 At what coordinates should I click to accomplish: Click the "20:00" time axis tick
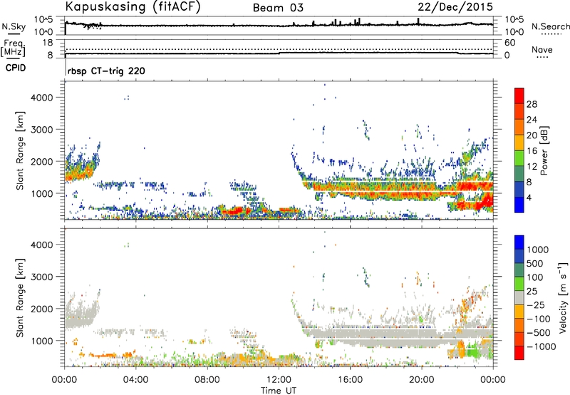[x=422, y=380]
